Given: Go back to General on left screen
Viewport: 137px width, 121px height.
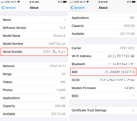Looking at the screenshot, I should tap(8, 8).
